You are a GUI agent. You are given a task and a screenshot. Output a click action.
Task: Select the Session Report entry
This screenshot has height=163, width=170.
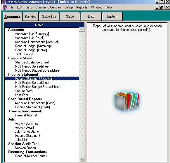(25, 148)
